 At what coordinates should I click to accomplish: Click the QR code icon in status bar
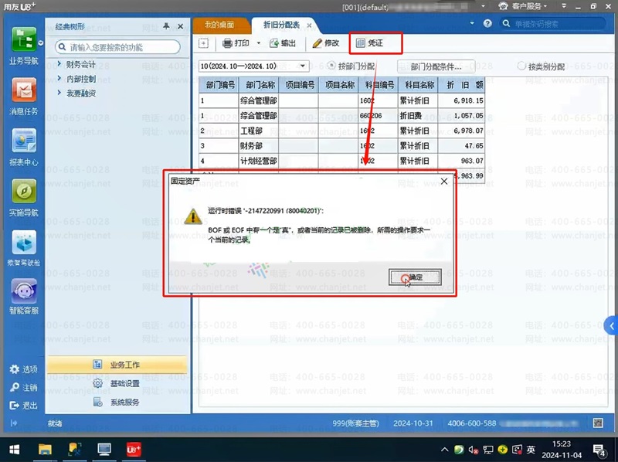598,423
